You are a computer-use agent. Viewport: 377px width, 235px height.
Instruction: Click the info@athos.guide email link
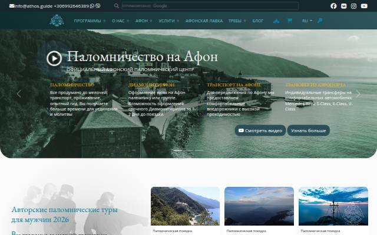tap(33, 6)
